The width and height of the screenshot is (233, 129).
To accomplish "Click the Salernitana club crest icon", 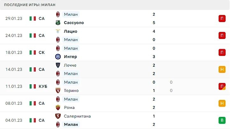I will point(58,116).
